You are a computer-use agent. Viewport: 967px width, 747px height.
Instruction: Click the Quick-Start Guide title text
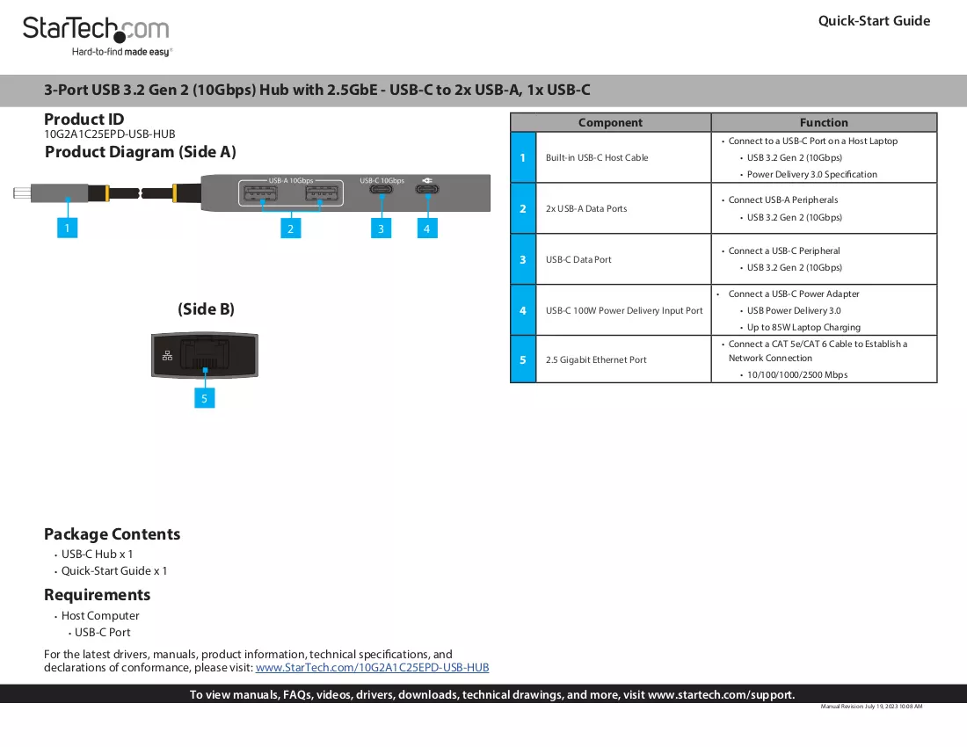pos(874,21)
